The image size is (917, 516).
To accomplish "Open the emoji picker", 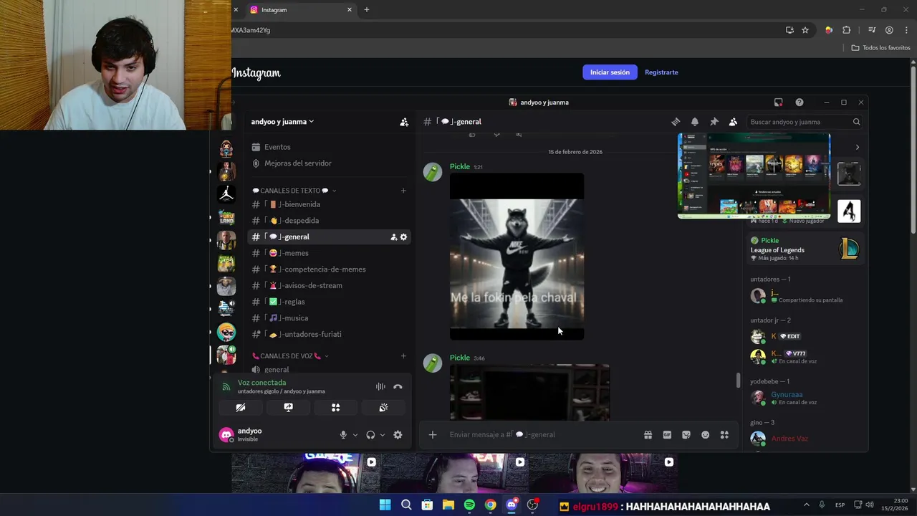I will pos(705,435).
